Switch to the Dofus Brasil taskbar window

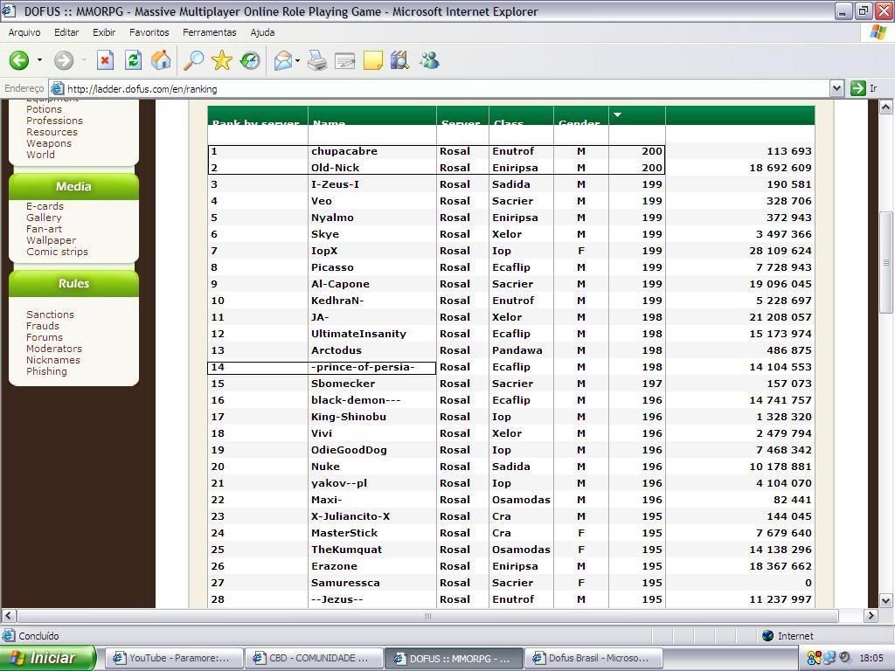(x=594, y=658)
